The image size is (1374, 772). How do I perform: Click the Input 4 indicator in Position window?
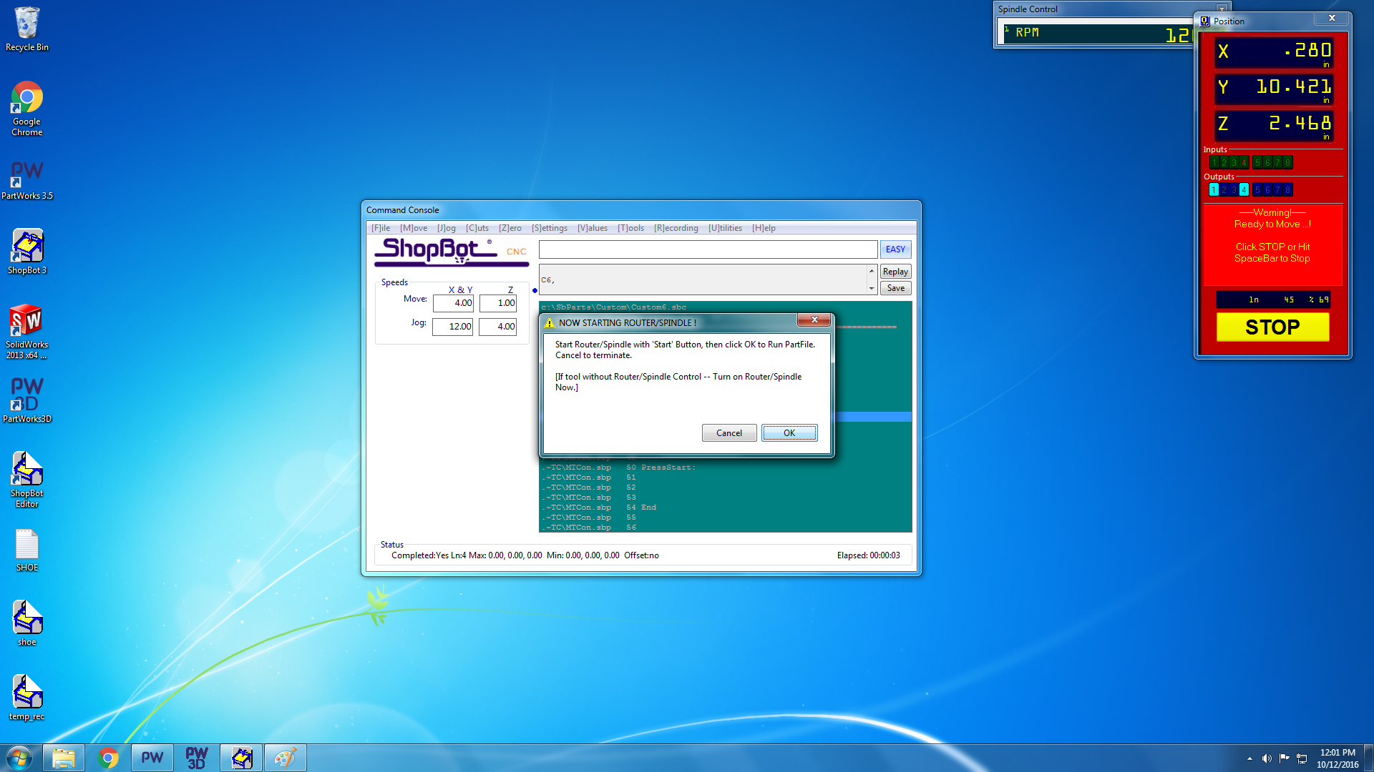click(1244, 163)
